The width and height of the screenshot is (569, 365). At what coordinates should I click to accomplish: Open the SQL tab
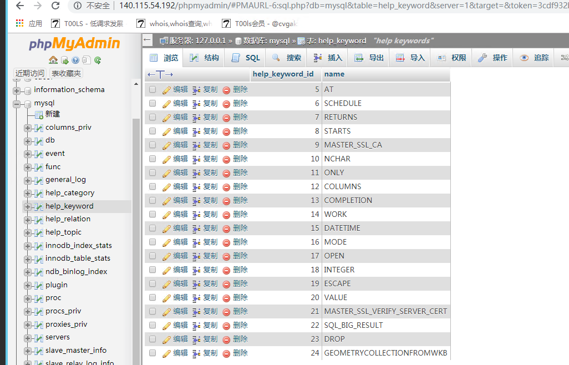[x=246, y=58]
